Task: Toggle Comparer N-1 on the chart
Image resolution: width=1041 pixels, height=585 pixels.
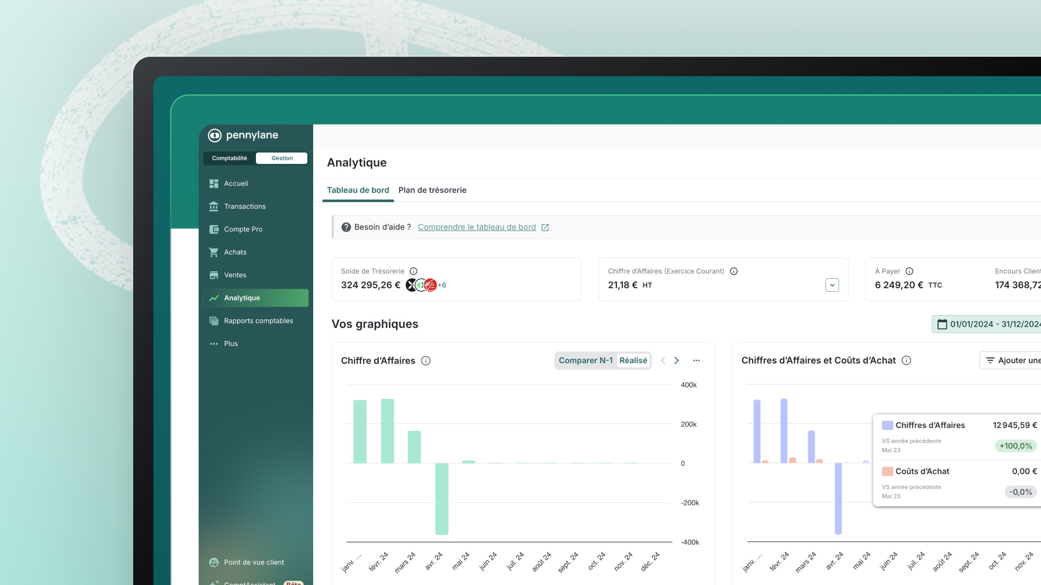Action: pos(586,361)
